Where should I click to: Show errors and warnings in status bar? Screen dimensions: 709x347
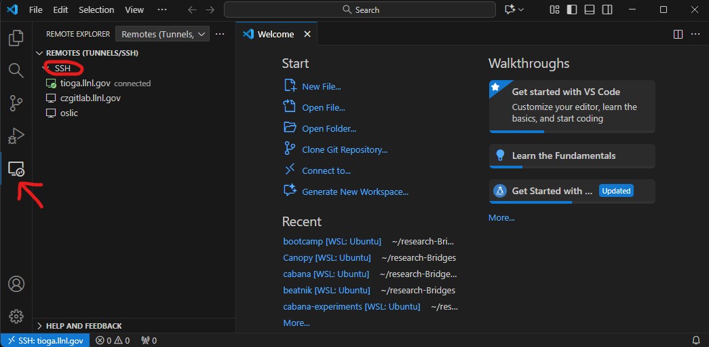[113, 340]
